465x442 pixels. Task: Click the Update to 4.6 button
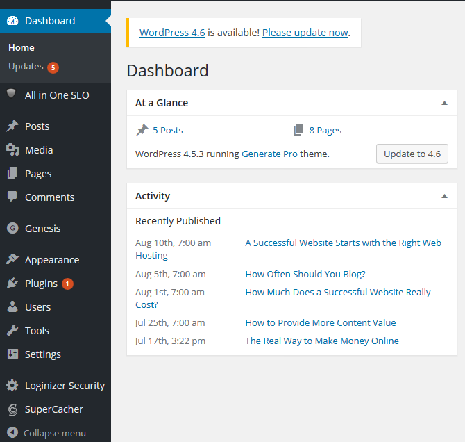click(412, 154)
